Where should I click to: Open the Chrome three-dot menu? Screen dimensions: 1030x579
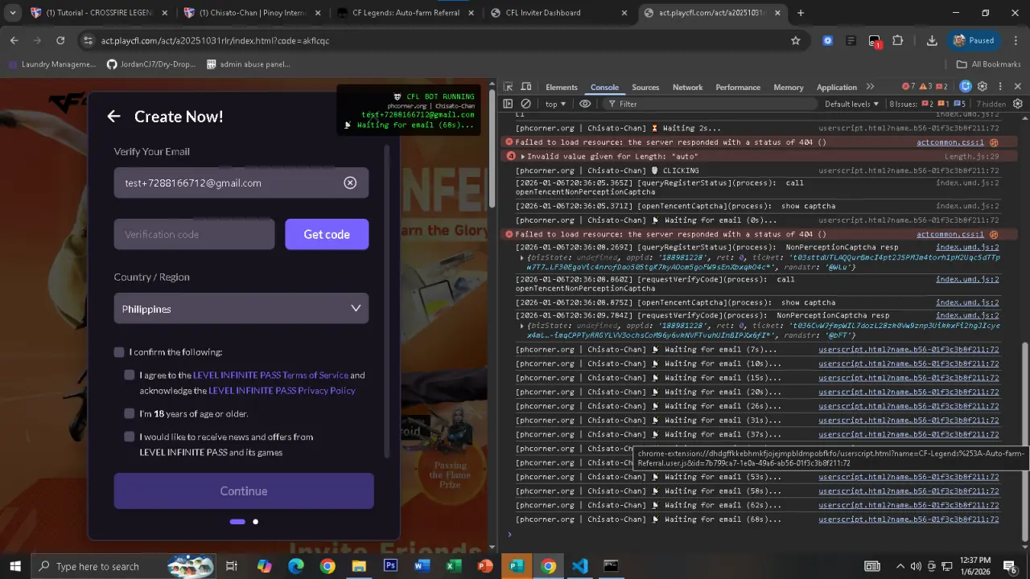pyautogui.click(x=1016, y=40)
